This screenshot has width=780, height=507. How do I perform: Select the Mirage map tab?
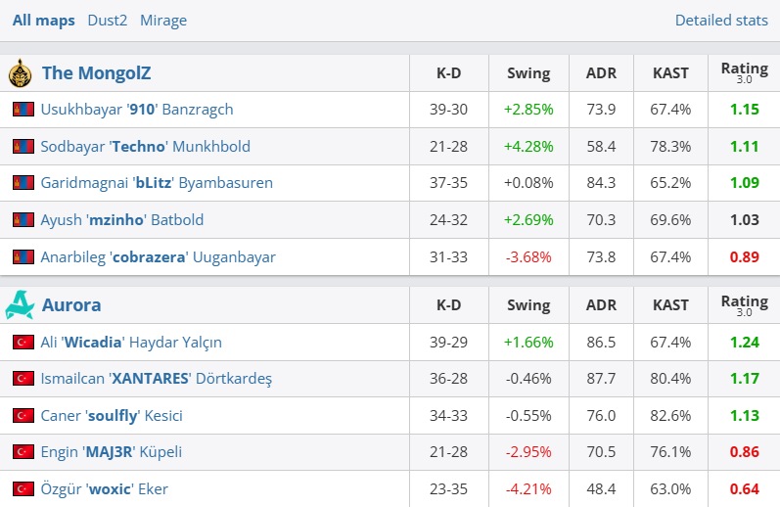[x=163, y=21]
